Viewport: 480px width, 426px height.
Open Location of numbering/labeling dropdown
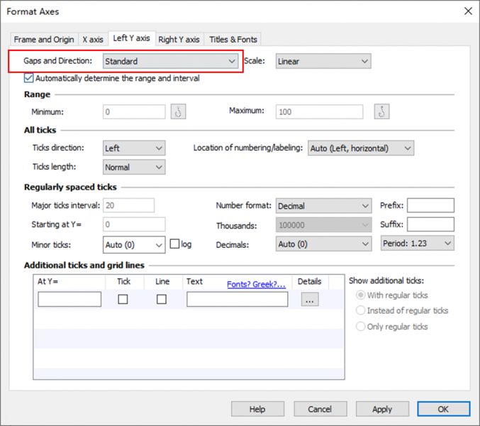361,148
